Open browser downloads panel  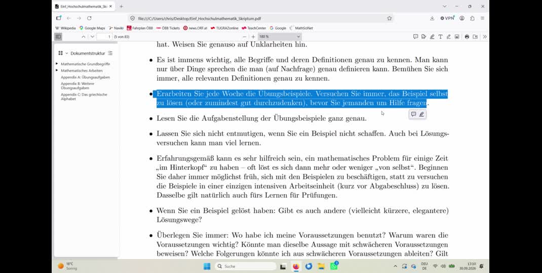coord(432,18)
